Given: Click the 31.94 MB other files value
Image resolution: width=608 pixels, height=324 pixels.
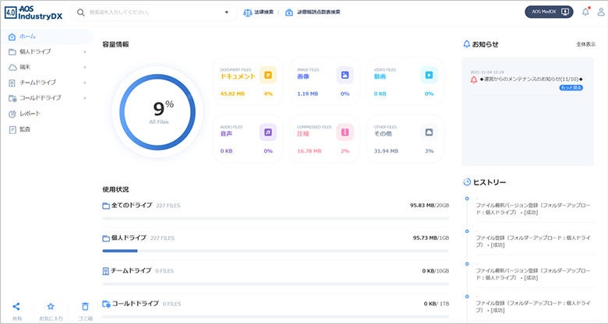Looking at the screenshot, I should coord(386,151).
